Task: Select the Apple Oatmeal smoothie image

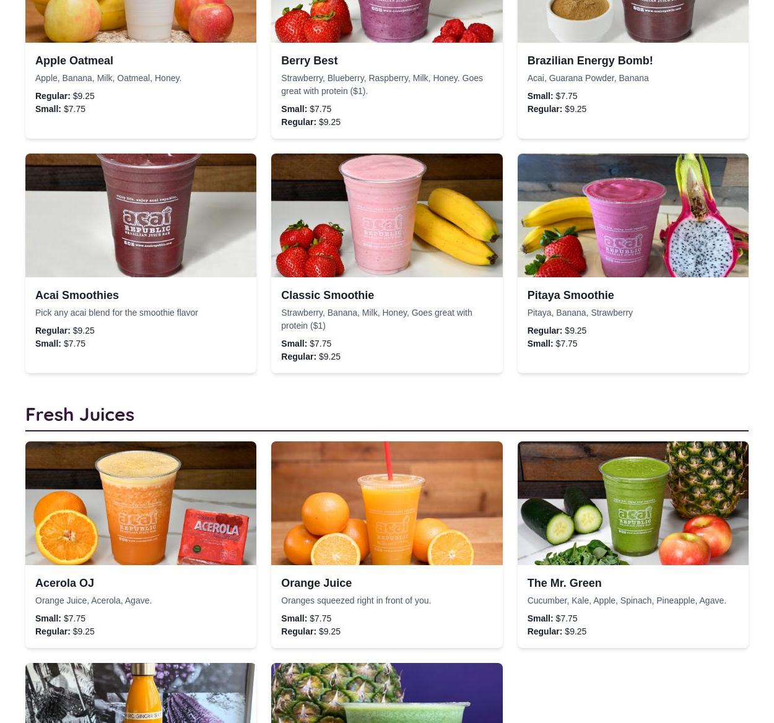Action: pos(141,21)
